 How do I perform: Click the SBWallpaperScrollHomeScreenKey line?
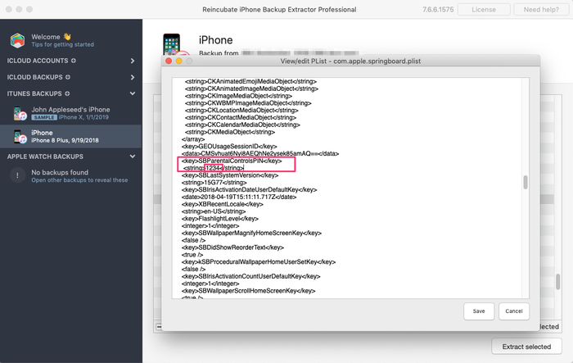click(x=248, y=291)
